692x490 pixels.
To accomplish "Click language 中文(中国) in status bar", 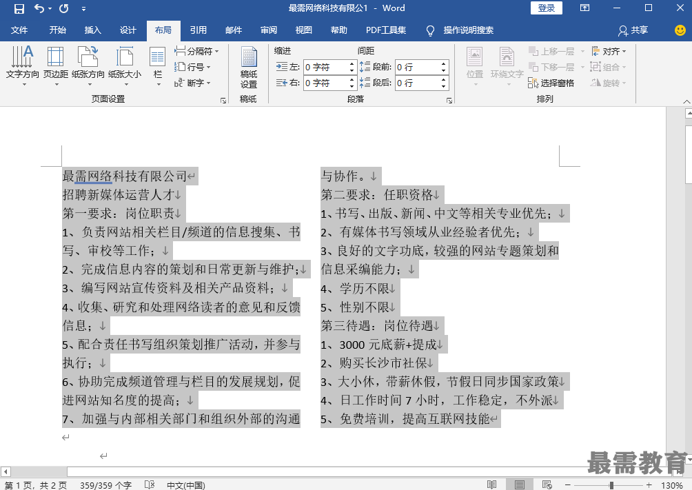I will (186, 485).
